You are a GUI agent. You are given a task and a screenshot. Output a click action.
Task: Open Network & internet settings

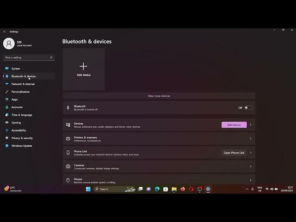pyautogui.click(x=29, y=84)
